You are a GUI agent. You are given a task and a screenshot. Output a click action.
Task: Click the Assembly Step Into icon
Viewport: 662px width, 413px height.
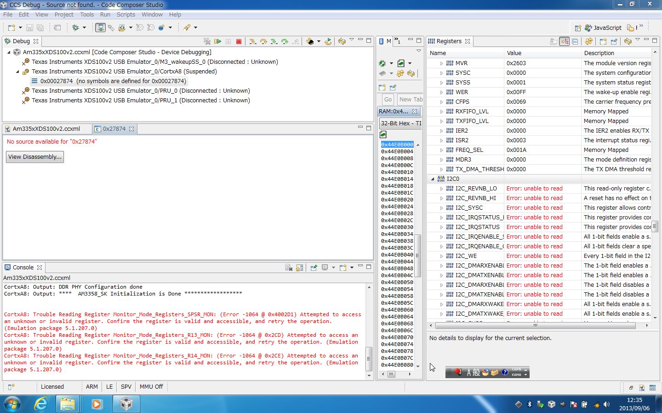(274, 41)
